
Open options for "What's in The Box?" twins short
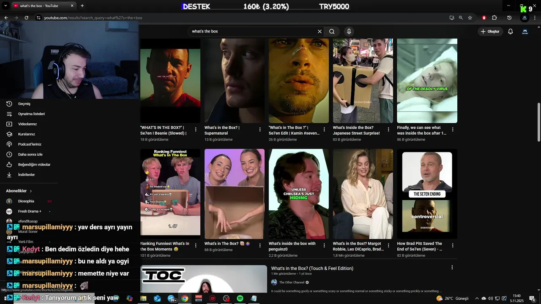tap(260, 245)
